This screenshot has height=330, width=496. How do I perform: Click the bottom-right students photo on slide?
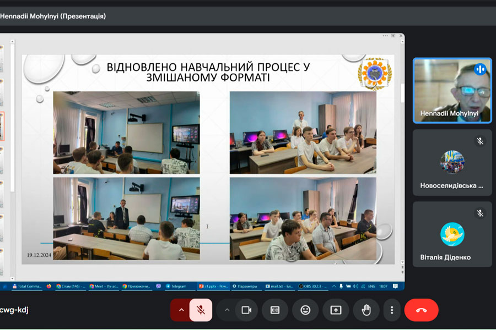coord(303,218)
